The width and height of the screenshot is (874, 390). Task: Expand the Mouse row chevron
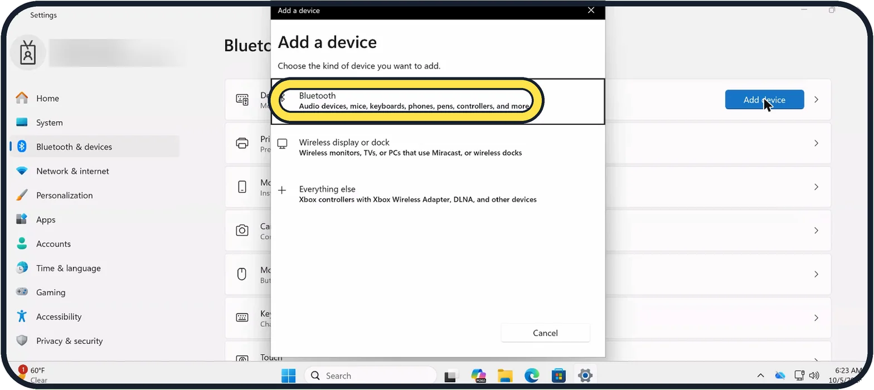coord(816,274)
